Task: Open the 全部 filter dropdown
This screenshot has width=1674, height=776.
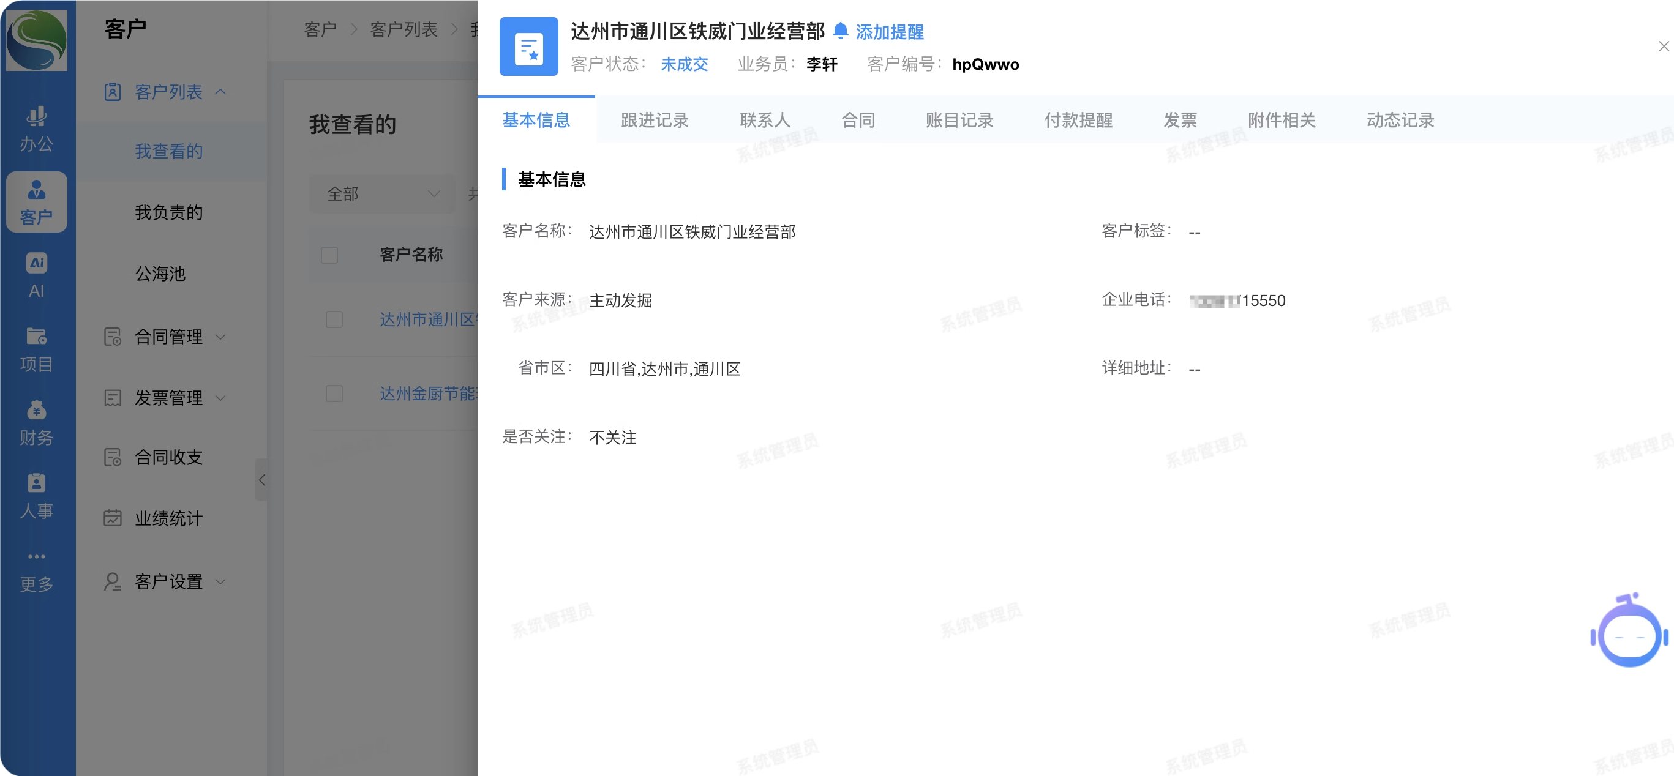Action: pos(382,193)
